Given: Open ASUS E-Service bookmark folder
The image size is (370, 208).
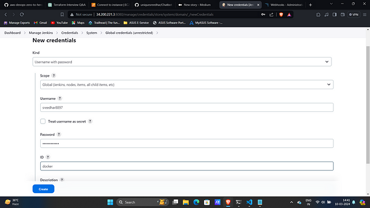Looking at the screenshot, I should [x=136, y=23].
